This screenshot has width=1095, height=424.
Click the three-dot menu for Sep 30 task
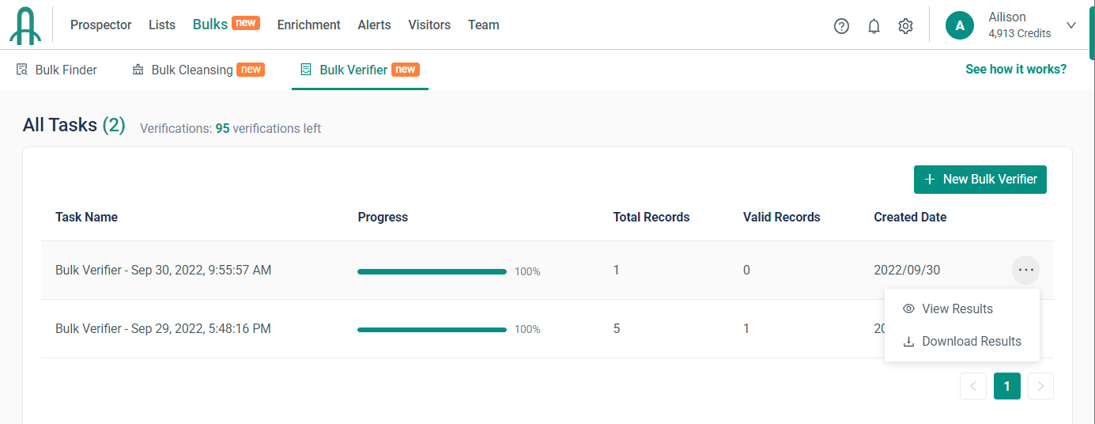pyautogui.click(x=1025, y=270)
